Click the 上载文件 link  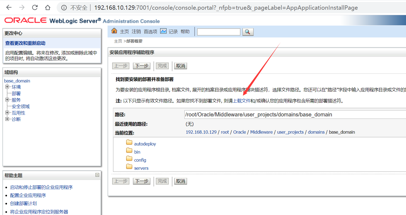242,101
